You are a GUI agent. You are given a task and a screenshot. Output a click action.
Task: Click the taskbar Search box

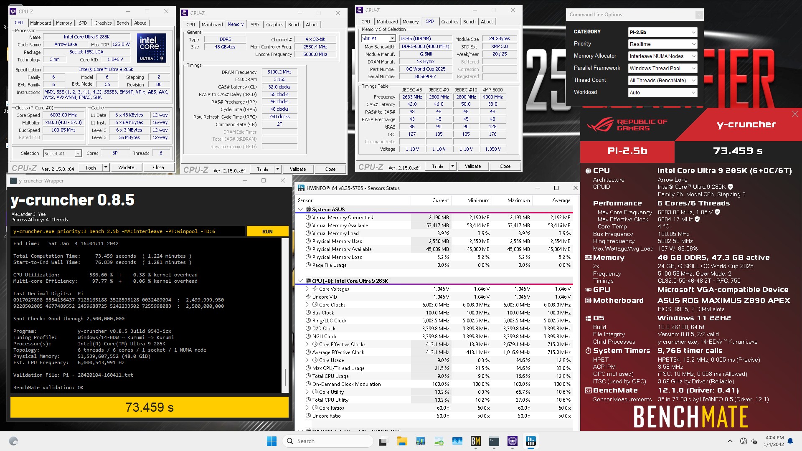328,441
